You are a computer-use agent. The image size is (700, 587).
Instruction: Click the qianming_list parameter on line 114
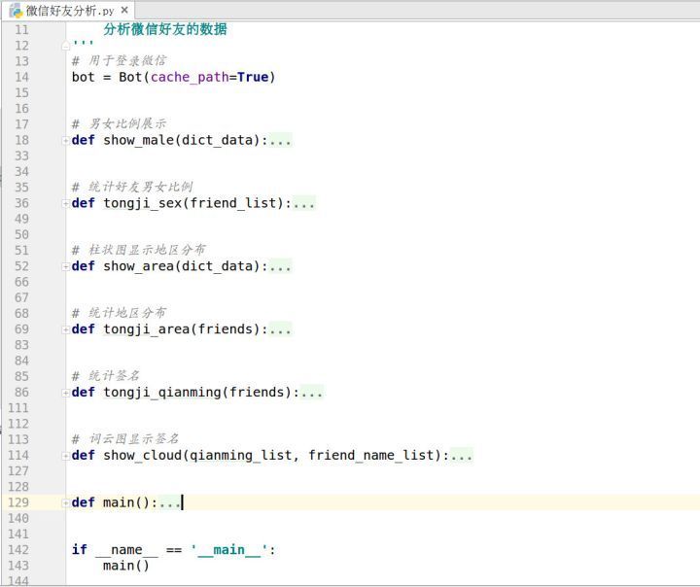click(x=241, y=456)
